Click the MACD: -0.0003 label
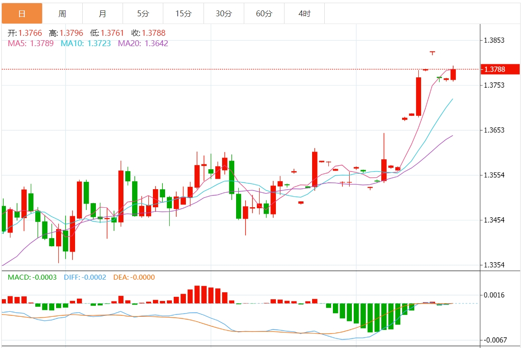 click(32, 277)
